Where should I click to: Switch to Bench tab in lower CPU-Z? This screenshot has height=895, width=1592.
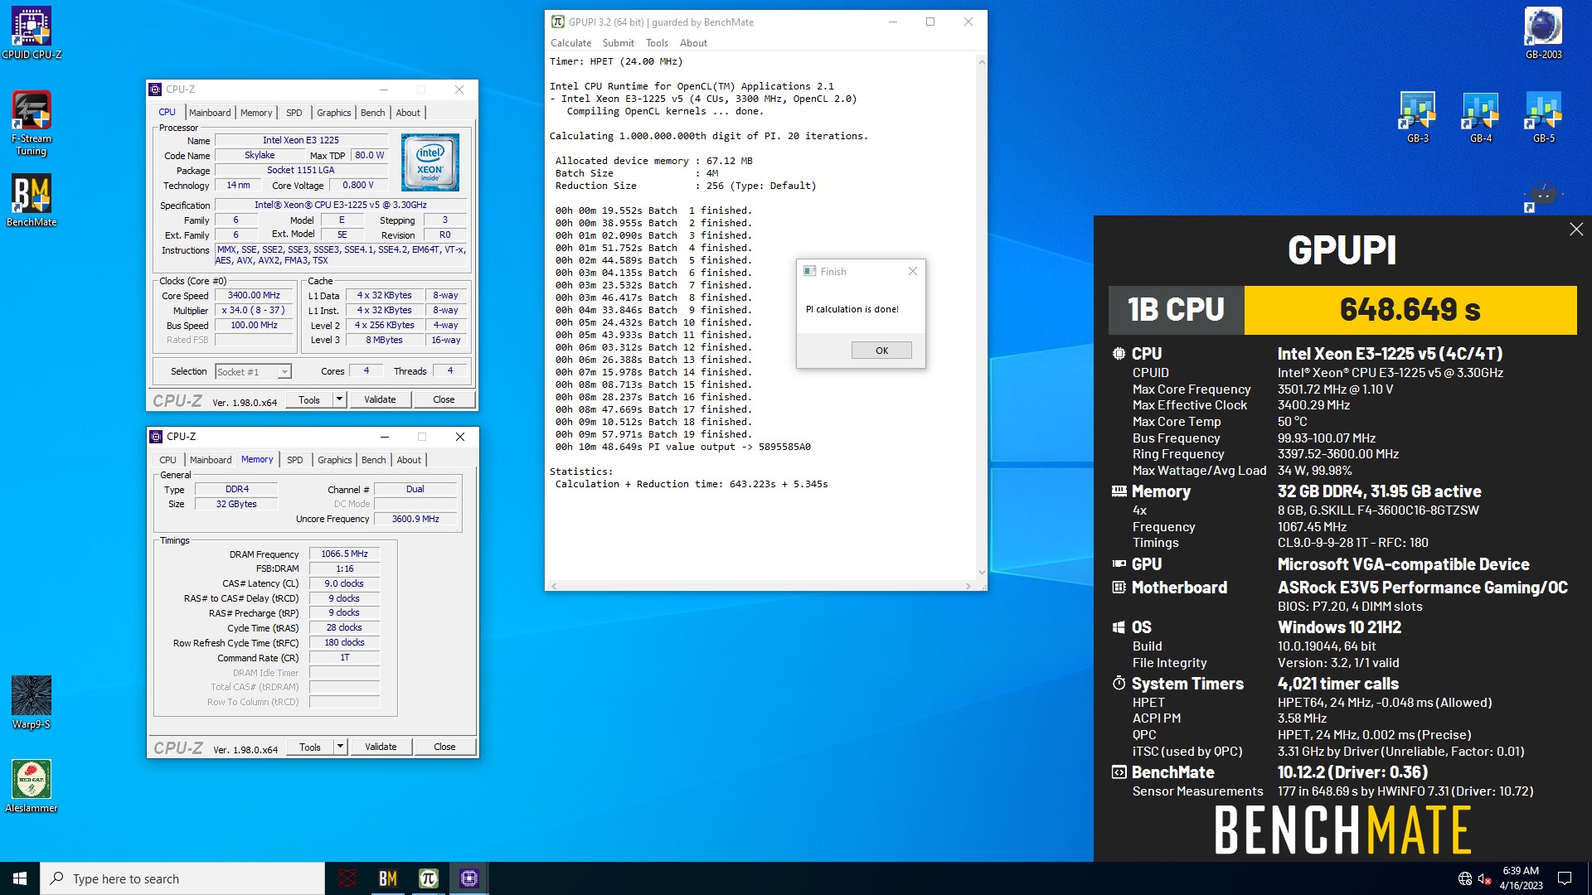coord(374,460)
